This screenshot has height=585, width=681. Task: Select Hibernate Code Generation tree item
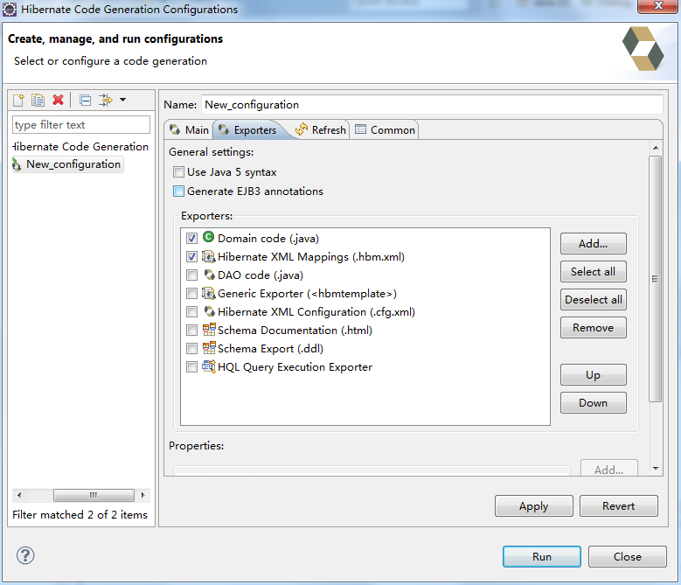coord(80,147)
